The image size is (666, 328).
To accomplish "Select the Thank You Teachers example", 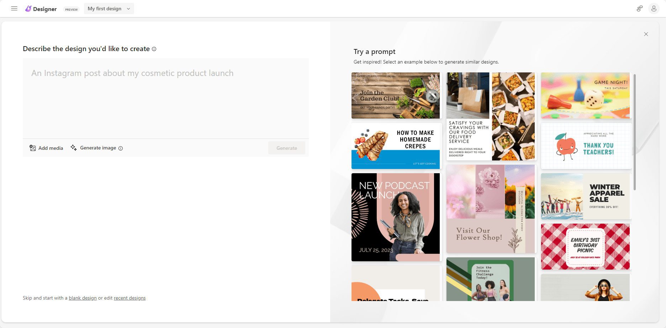I will 586,146.
